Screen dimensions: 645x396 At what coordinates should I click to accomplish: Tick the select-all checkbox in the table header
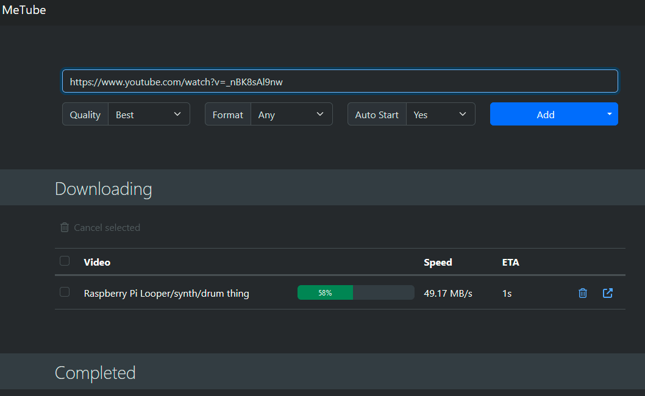tap(65, 261)
